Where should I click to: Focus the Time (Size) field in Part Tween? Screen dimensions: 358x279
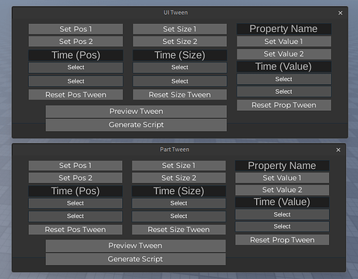click(179, 191)
